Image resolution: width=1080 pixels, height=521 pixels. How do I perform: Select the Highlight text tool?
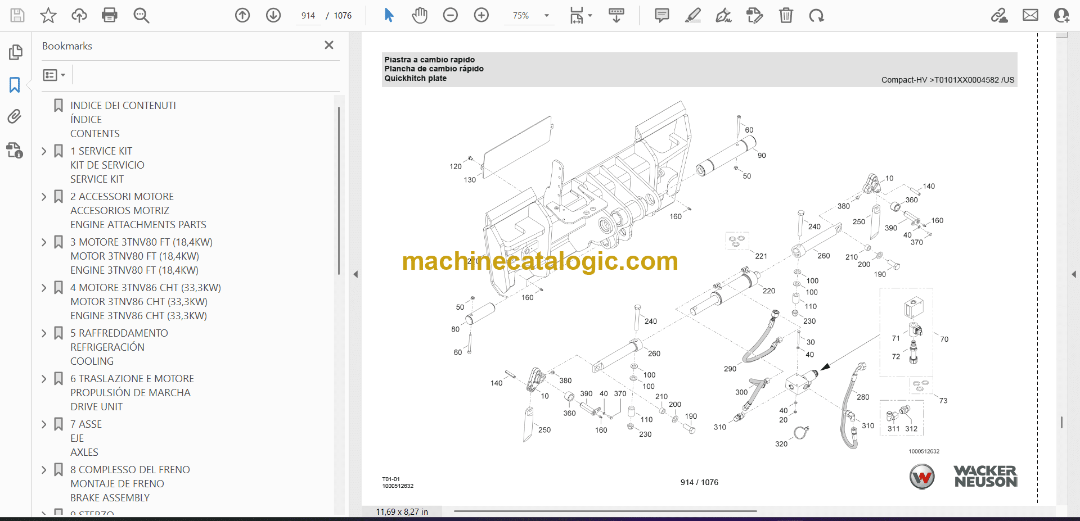(692, 15)
